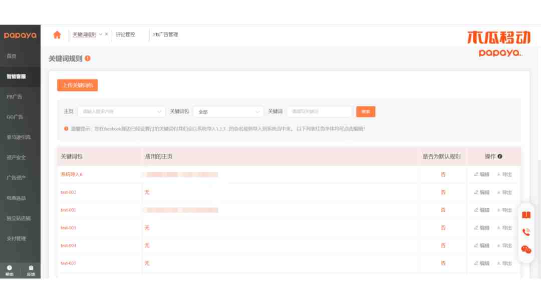This screenshot has width=541, height=304.
Task: Open 支付管理 in the sidebar
Action: [x=16, y=238]
